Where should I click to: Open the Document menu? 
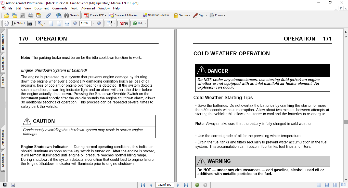[x=41, y=8]
